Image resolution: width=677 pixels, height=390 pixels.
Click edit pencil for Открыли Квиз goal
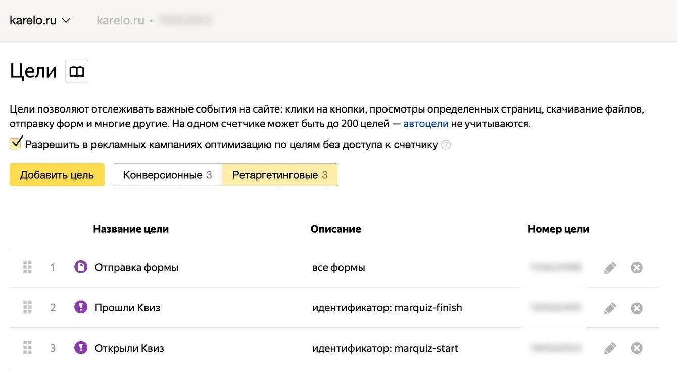[610, 348]
